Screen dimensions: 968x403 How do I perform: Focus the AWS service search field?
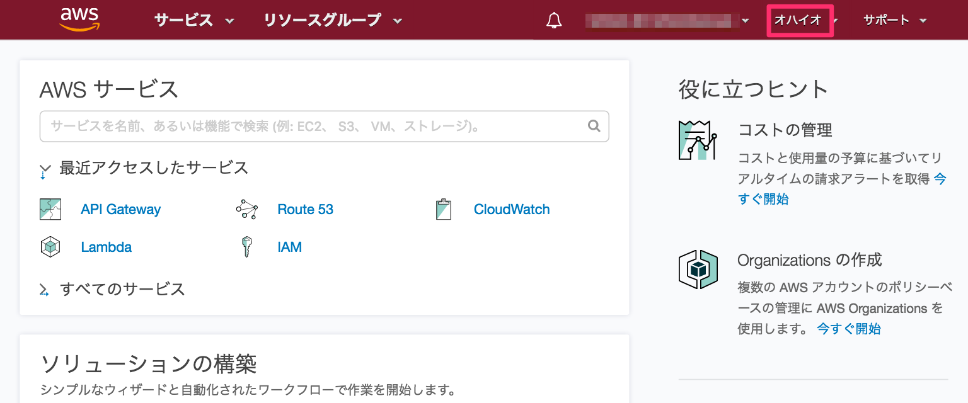pyautogui.click(x=324, y=127)
